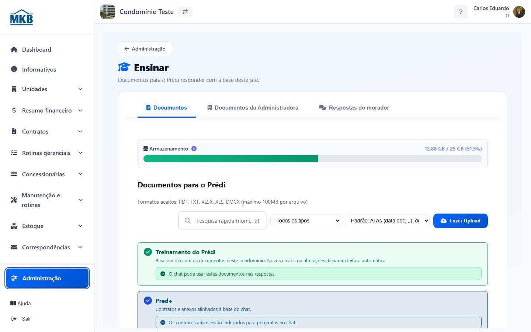Click check icon beside chat documents message
Image resolution: width=531 pixels, height=332 pixels.
[163, 274]
